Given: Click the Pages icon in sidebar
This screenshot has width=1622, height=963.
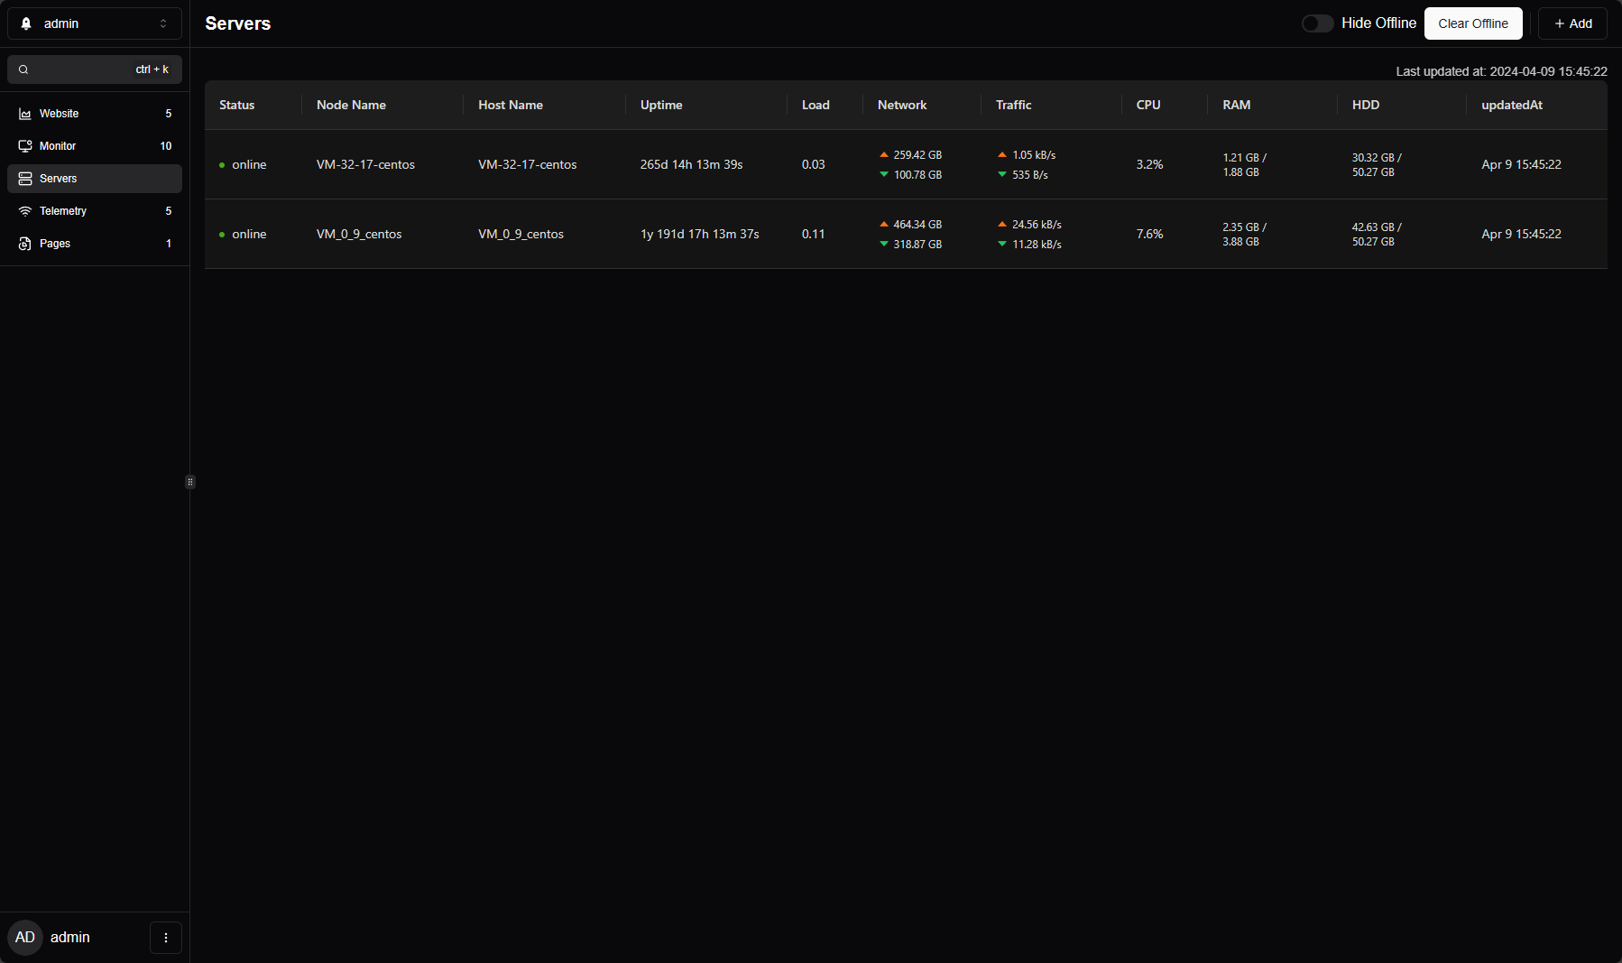Looking at the screenshot, I should tap(25, 244).
